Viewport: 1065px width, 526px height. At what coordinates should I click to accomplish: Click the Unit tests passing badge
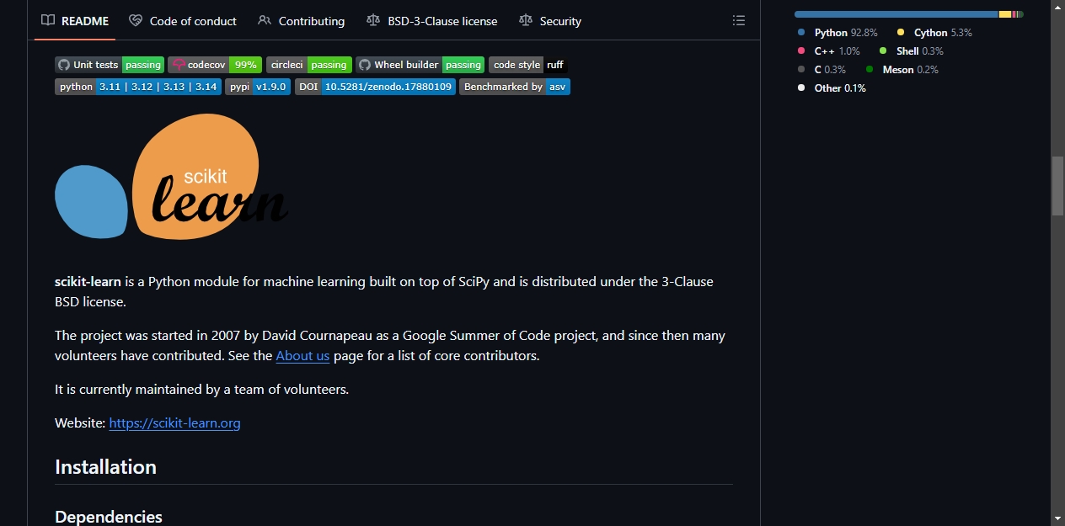point(110,65)
